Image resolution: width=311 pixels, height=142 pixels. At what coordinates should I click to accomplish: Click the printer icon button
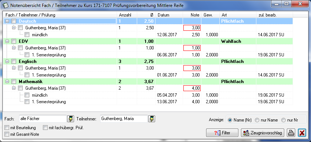(x=291, y=133)
